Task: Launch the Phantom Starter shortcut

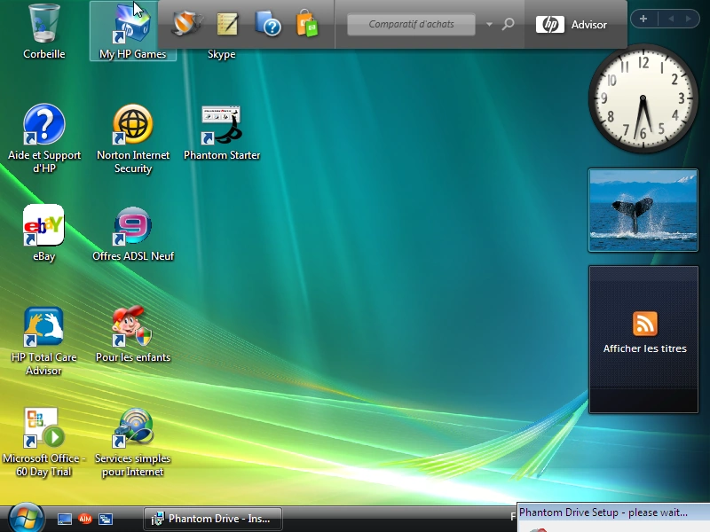Action: (221, 132)
